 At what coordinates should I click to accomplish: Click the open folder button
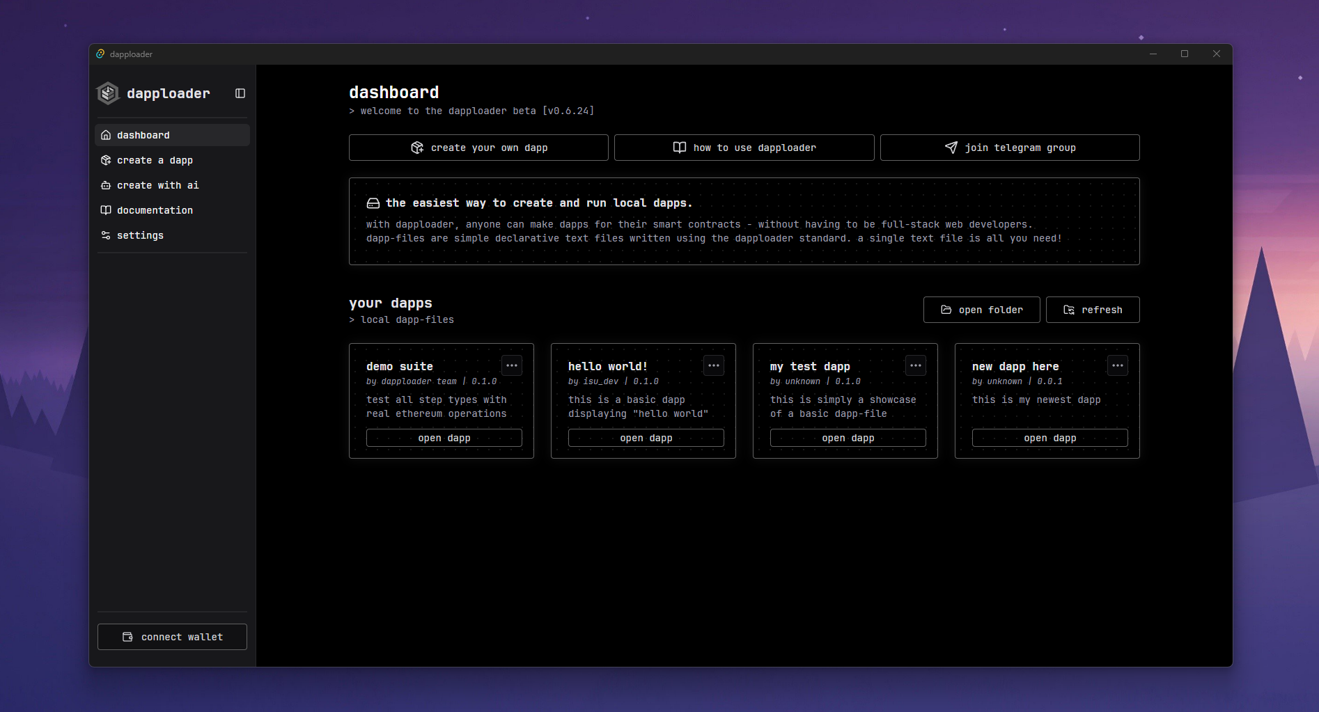(x=981, y=310)
